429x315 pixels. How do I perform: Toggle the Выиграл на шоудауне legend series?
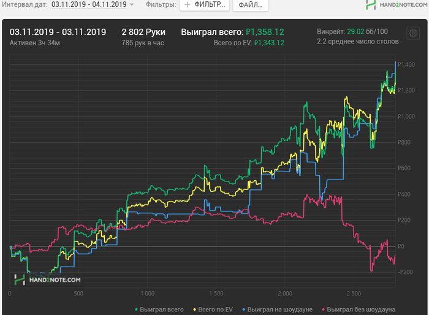coord(277,309)
